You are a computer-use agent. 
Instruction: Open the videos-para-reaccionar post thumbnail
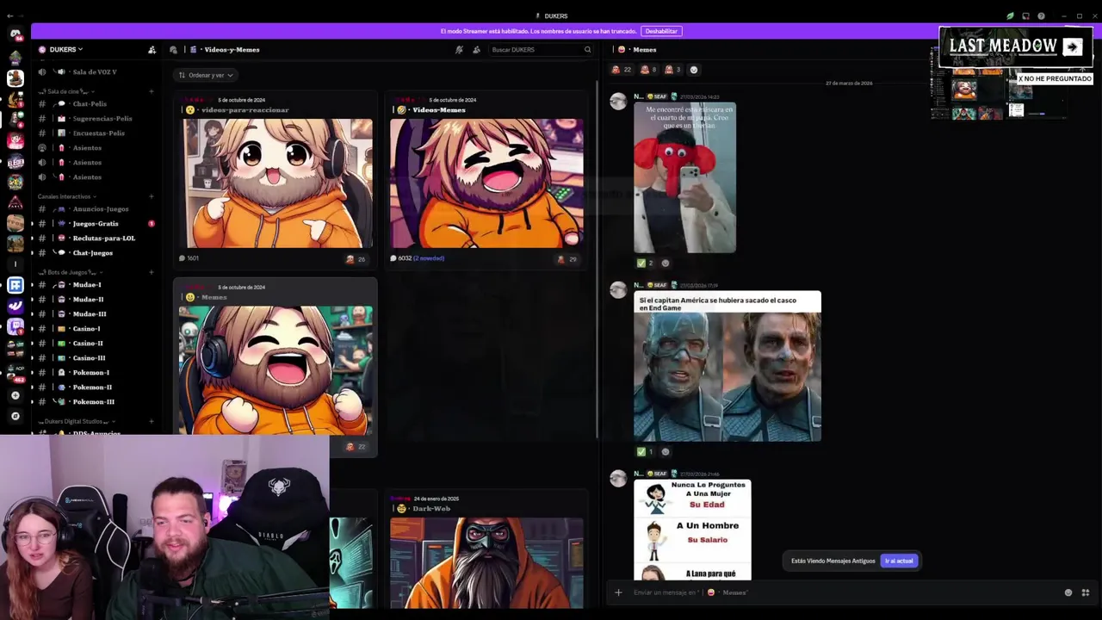click(277, 183)
